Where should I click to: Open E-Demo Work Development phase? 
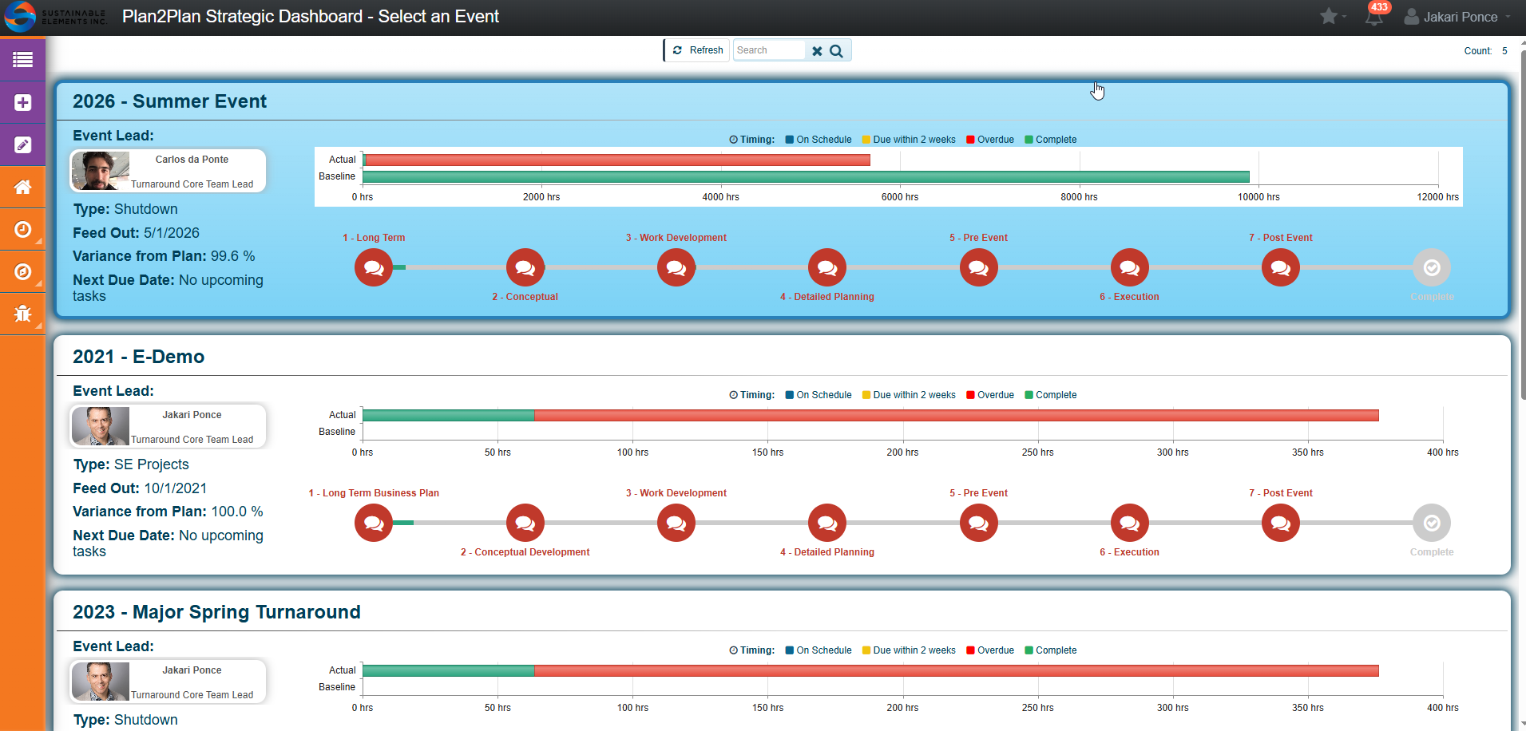coord(676,523)
